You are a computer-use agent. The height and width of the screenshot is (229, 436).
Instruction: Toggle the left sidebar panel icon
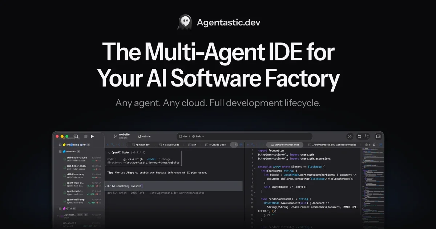click(76, 136)
